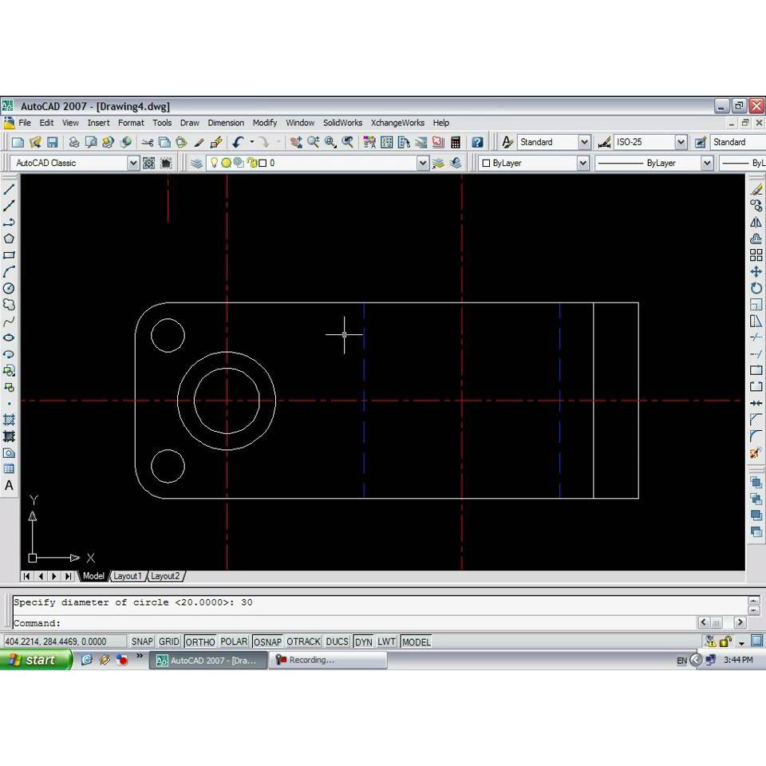766x766 pixels.
Task: Expand the AutoCAD Classic workspace dropdown
Action: (133, 163)
